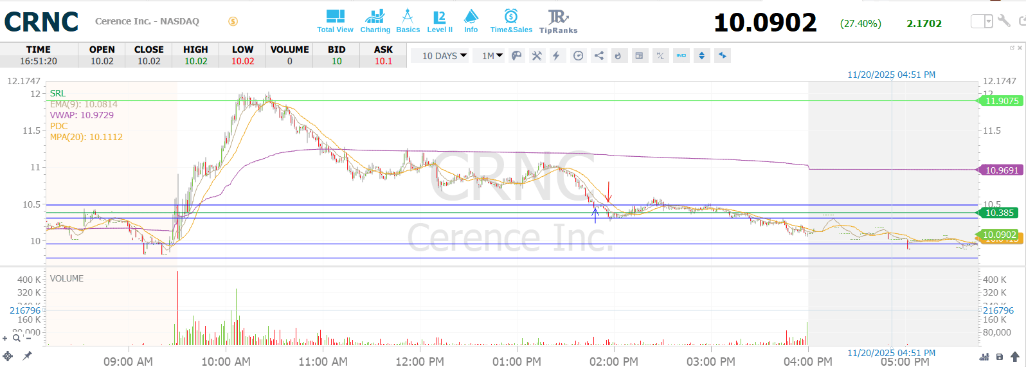The image size is (1026, 367).
Task: Click the horizontal arrows icon
Action: click(723, 56)
